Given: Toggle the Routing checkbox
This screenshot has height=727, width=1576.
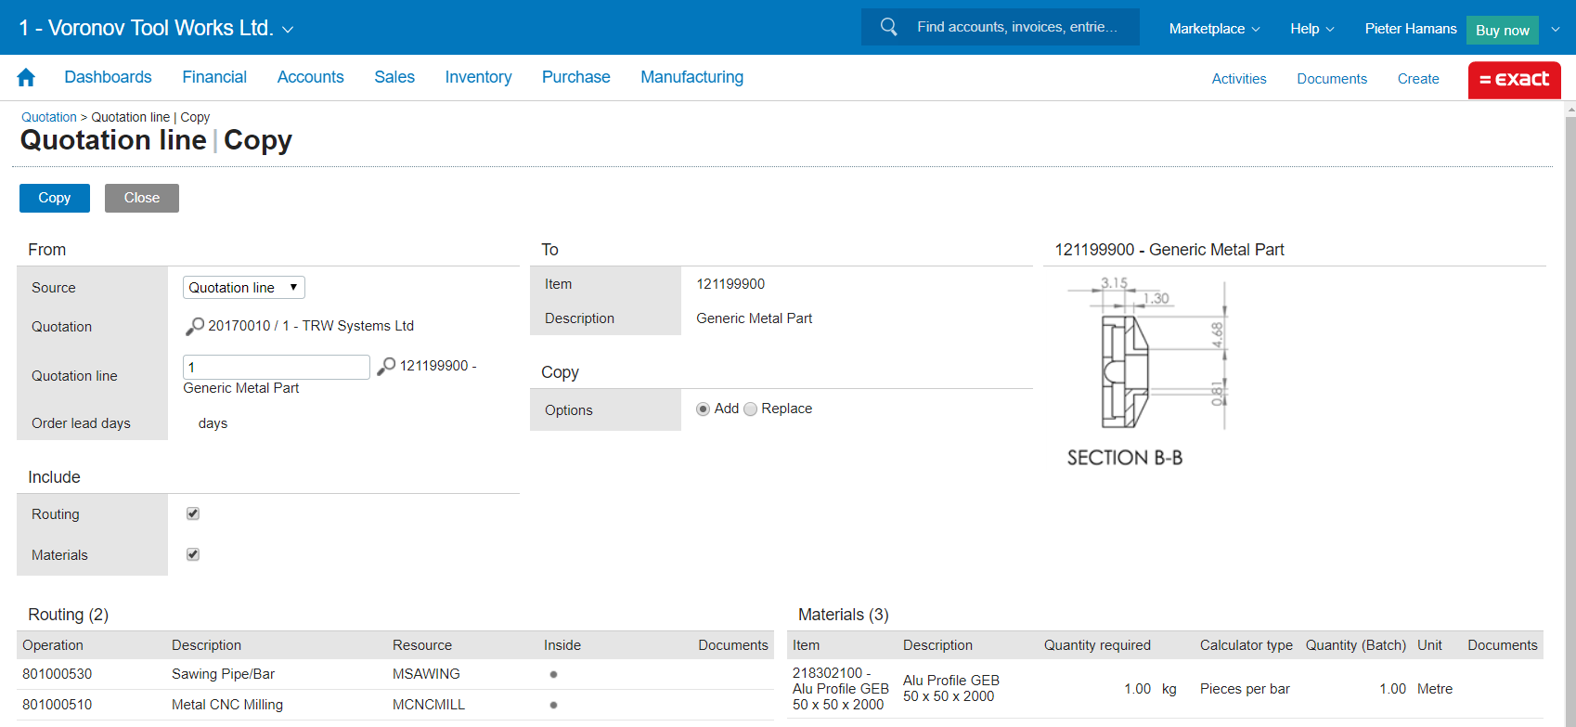Looking at the screenshot, I should (x=193, y=513).
